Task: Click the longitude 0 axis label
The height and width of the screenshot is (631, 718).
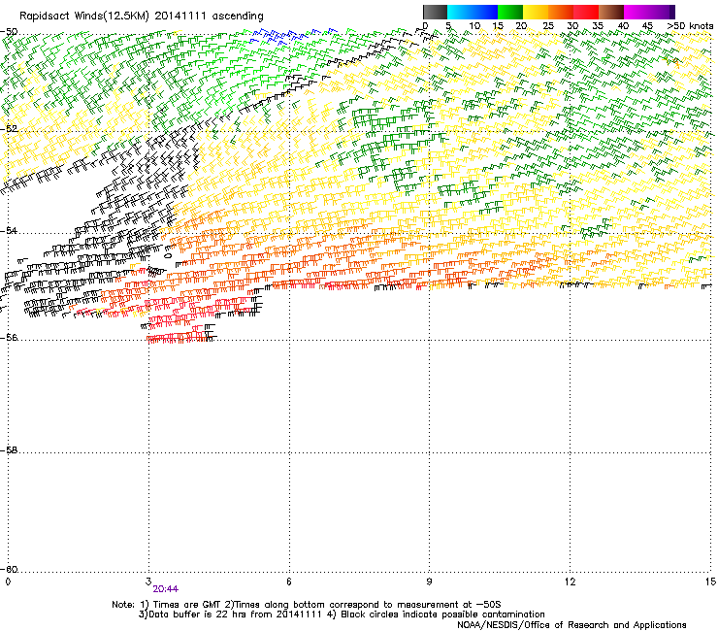Action: (x=8, y=581)
